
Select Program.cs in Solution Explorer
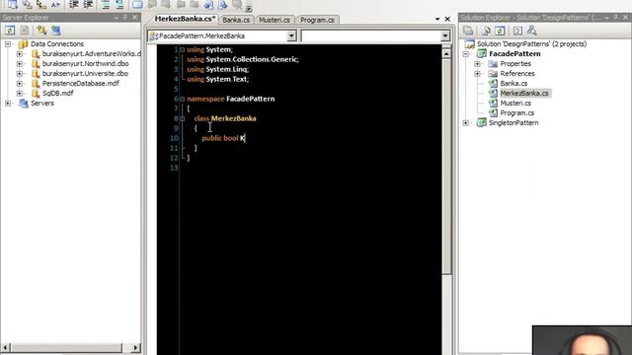click(517, 113)
